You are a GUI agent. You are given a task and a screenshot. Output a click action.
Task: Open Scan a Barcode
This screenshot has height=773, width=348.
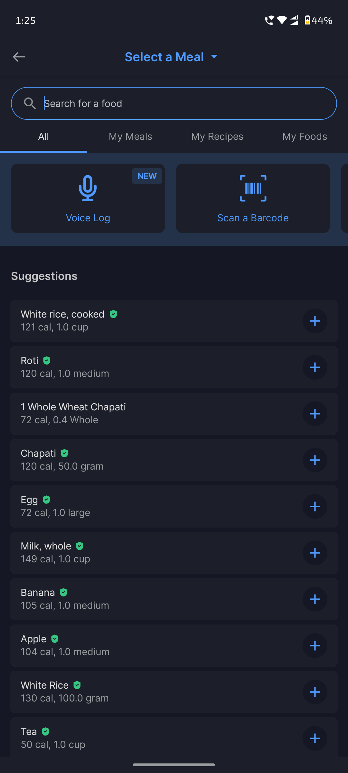click(253, 198)
